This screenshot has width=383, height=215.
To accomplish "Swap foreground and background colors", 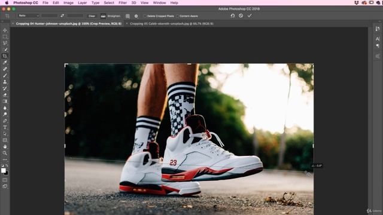I will pos(7,165).
